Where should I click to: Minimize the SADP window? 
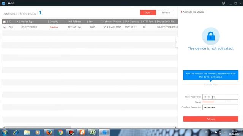click(230, 3)
